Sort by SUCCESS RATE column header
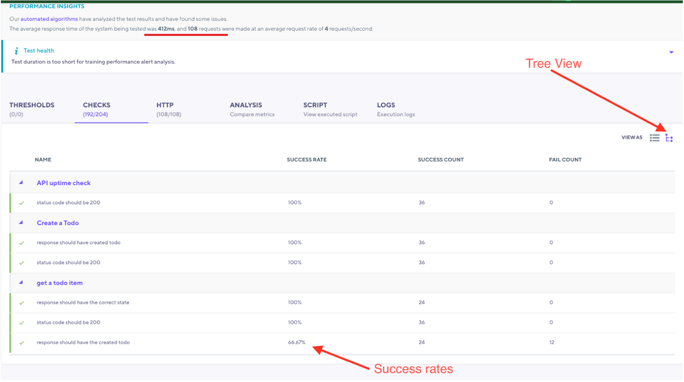The height and width of the screenshot is (382, 684). (x=307, y=160)
